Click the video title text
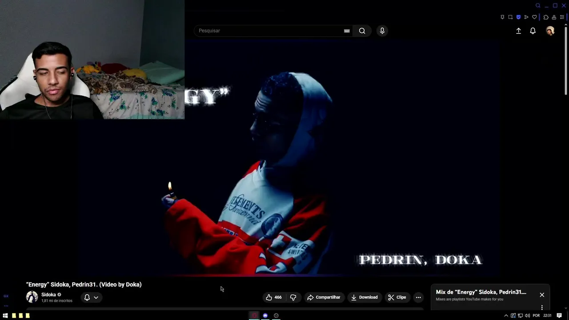 84,284
